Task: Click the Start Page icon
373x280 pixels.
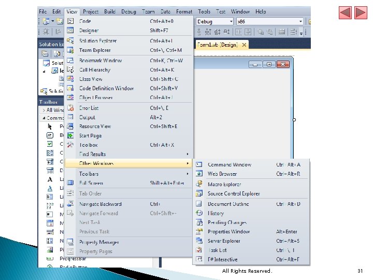Action: click(70, 135)
